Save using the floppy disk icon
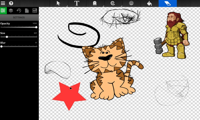Image resolution: width=200 pixels, height=120 pixels. coord(35,10)
